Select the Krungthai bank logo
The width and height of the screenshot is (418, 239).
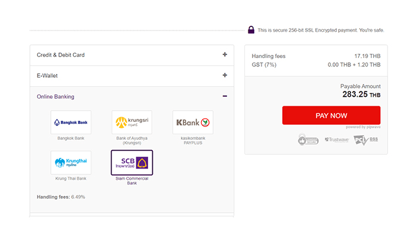pos(71,163)
